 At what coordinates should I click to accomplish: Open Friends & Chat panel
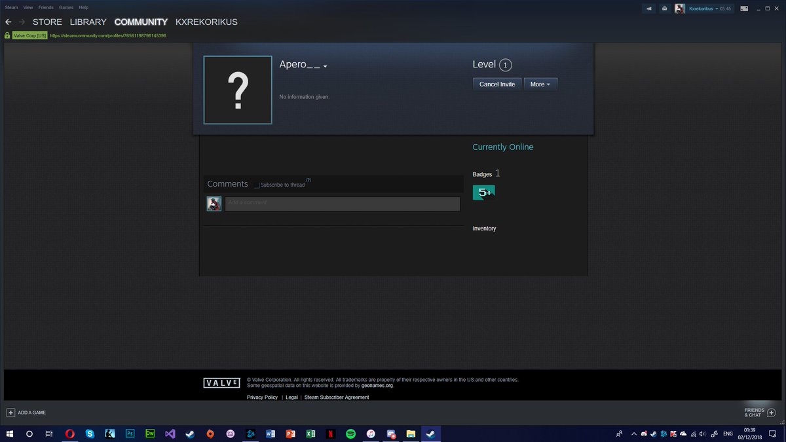pos(760,413)
